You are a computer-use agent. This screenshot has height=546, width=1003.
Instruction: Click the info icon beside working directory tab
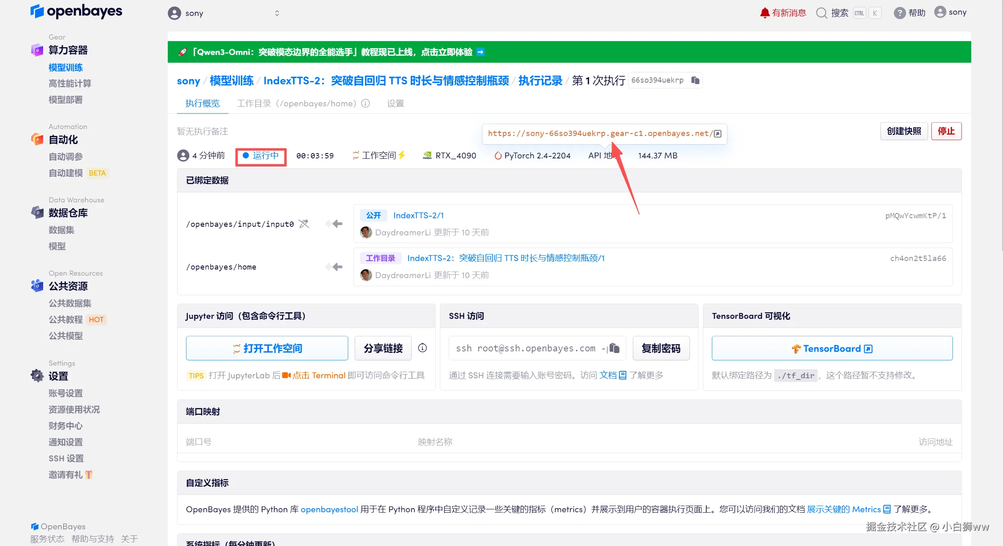tap(366, 103)
